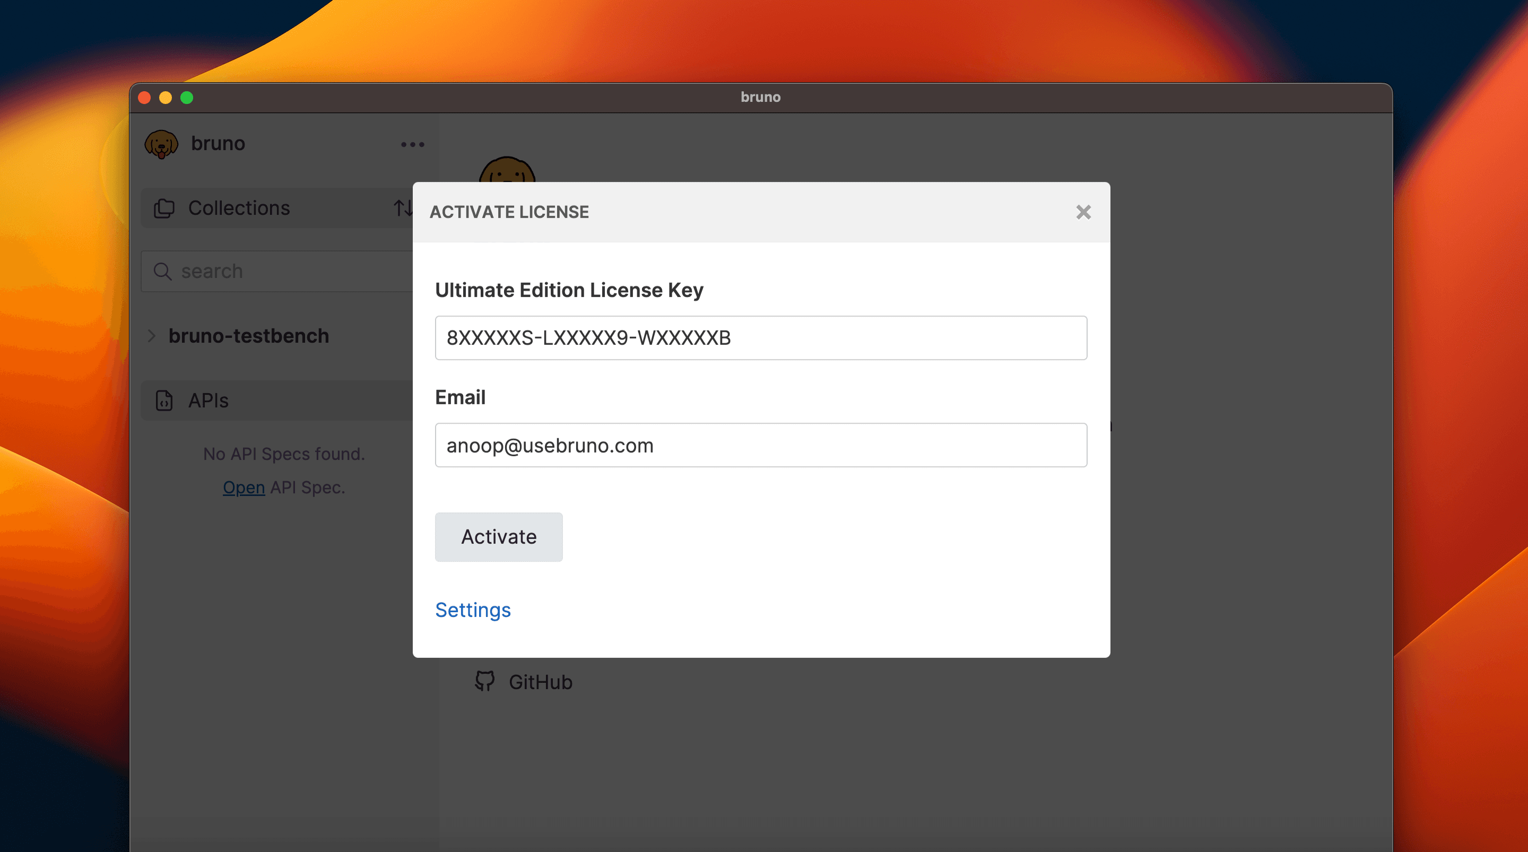Image resolution: width=1528 pixels, height=852 pixels.
Task: Open the Settings link in dialog
Action: (473, 610)
